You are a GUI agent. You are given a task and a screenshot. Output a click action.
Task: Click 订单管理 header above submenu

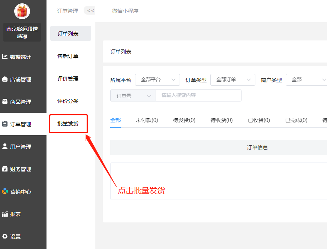67,11
